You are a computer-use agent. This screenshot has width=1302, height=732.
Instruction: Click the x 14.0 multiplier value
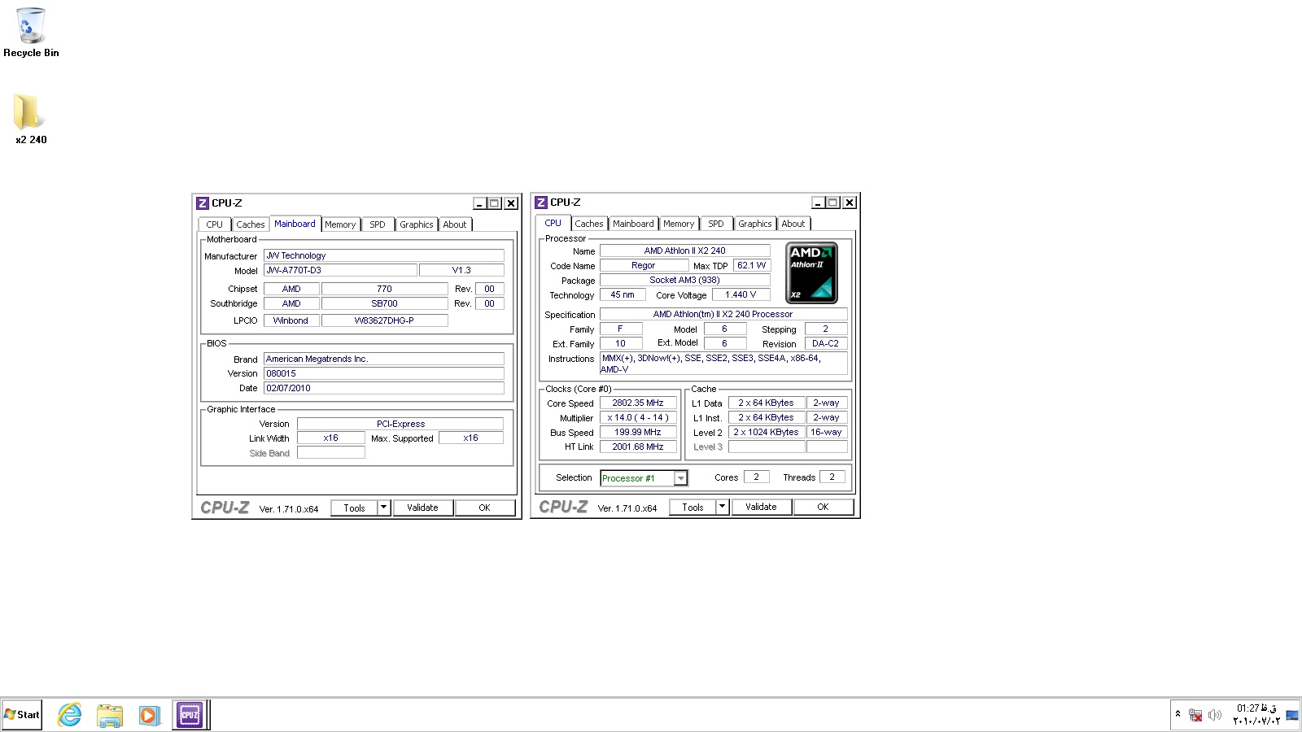click(638, 417)
